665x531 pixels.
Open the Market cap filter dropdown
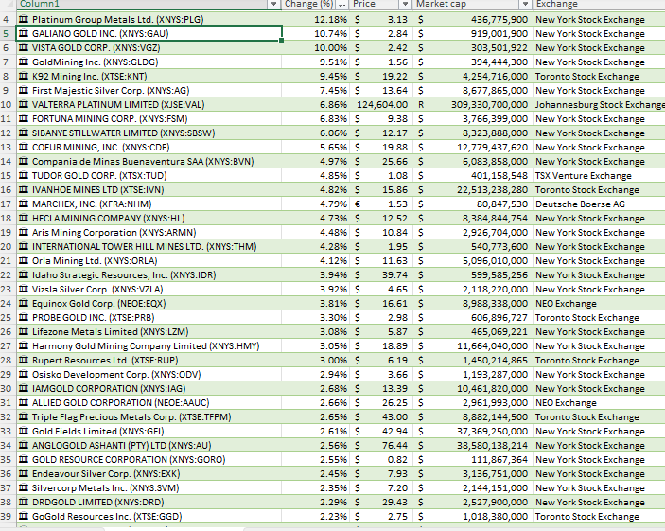tap(525, 4)
